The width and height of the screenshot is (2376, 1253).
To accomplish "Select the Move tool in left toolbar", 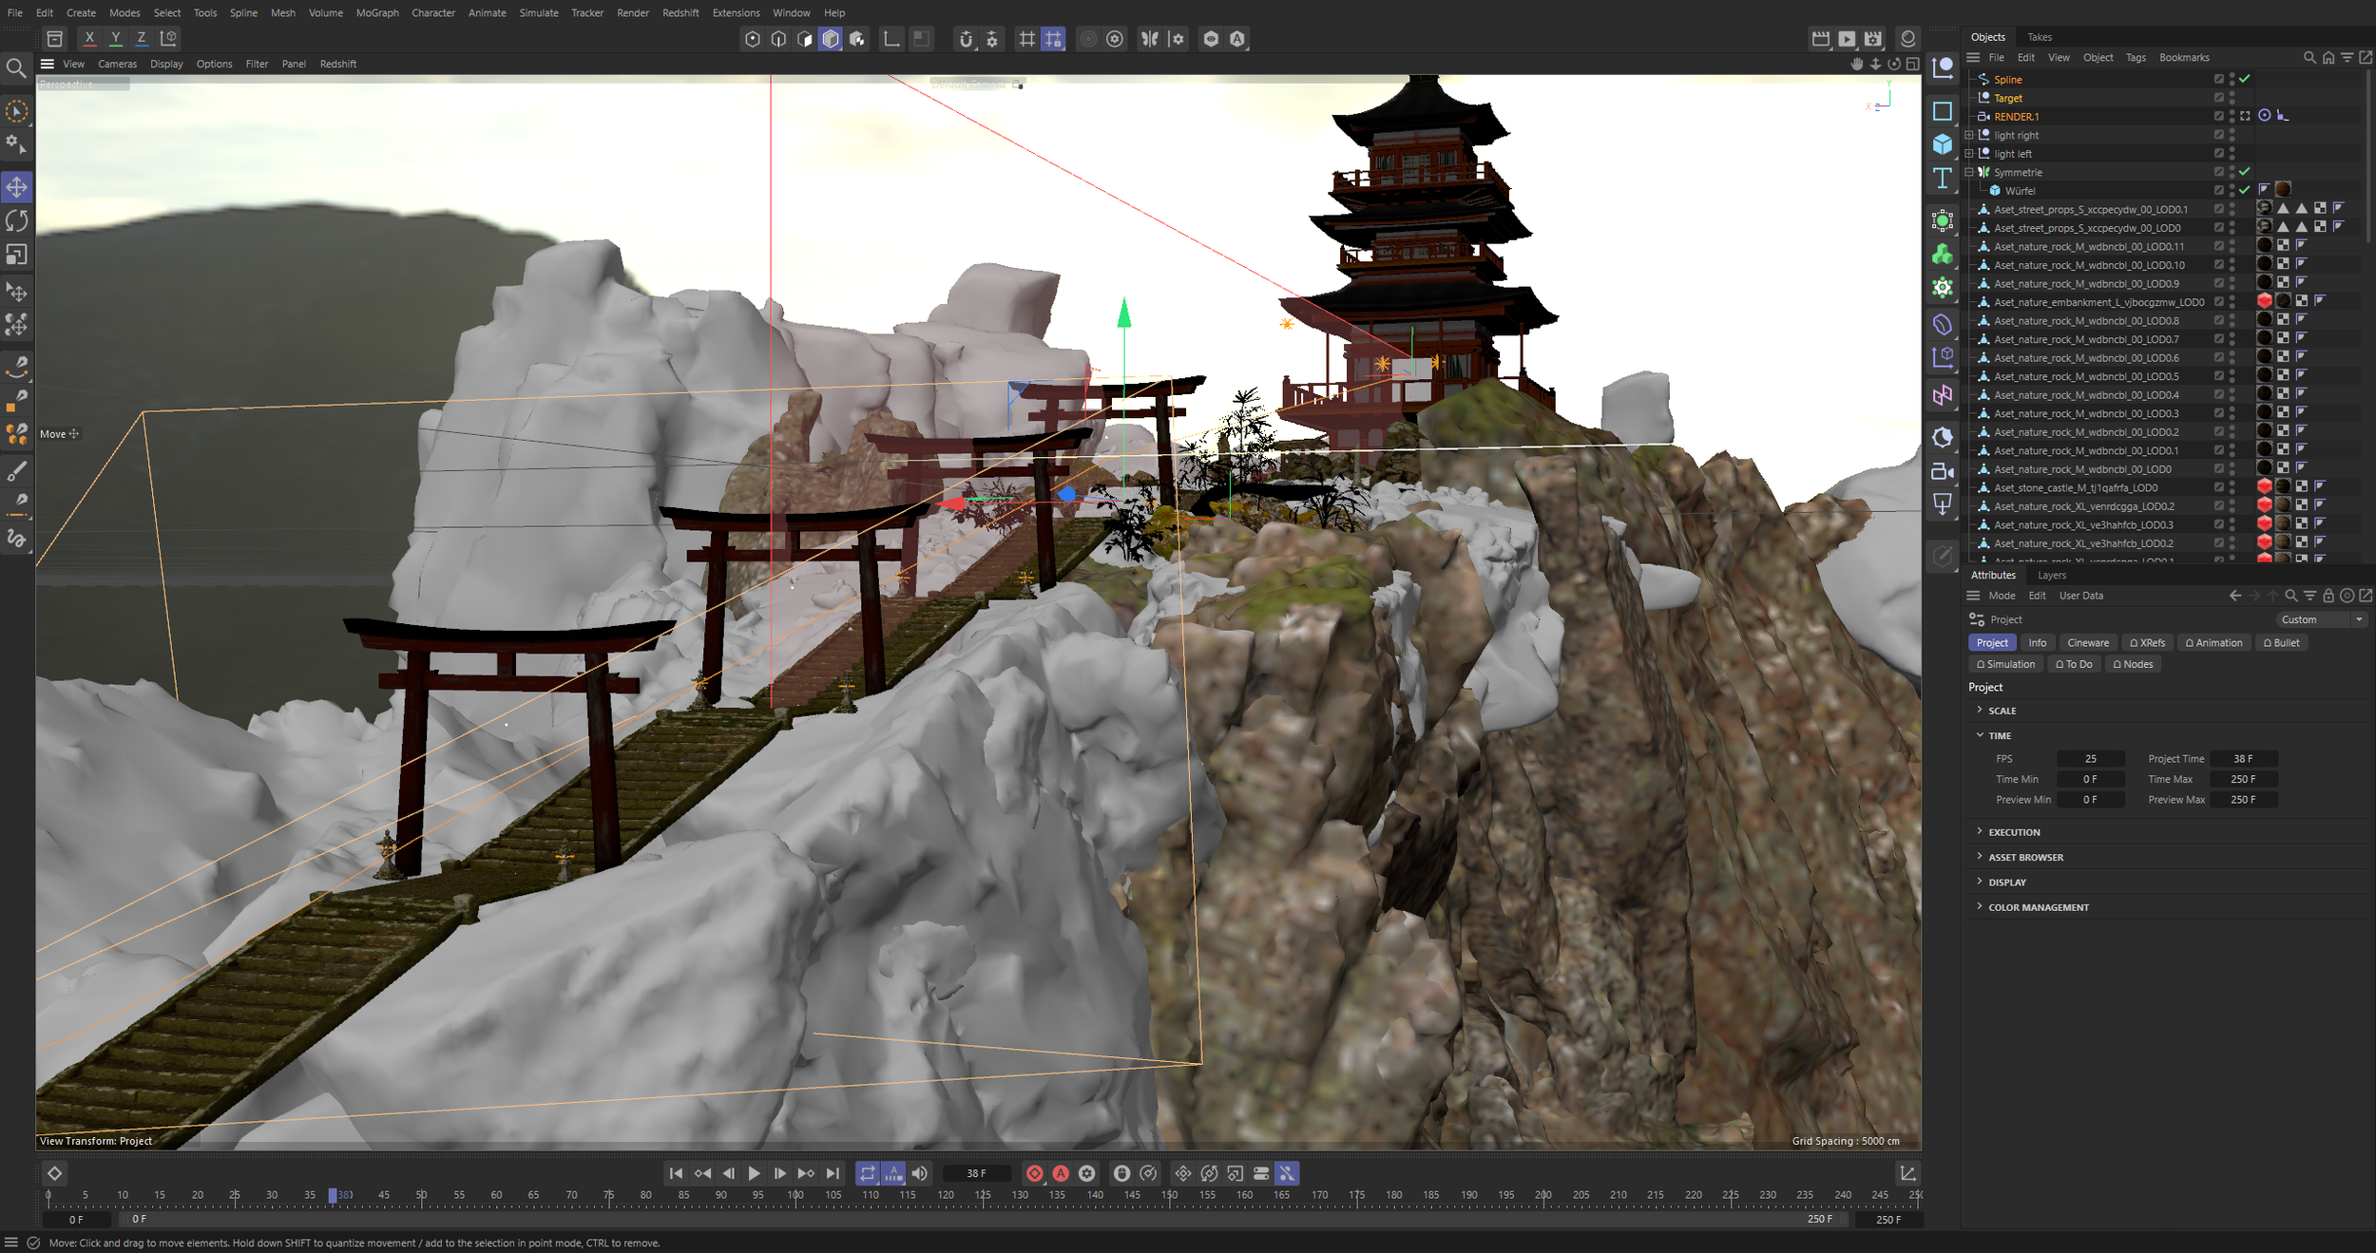I will point(17,187).
